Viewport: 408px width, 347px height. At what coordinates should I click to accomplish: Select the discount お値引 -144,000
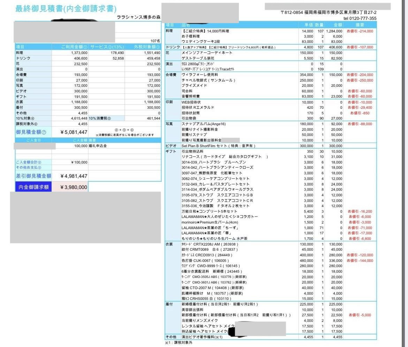click(360, 261)
